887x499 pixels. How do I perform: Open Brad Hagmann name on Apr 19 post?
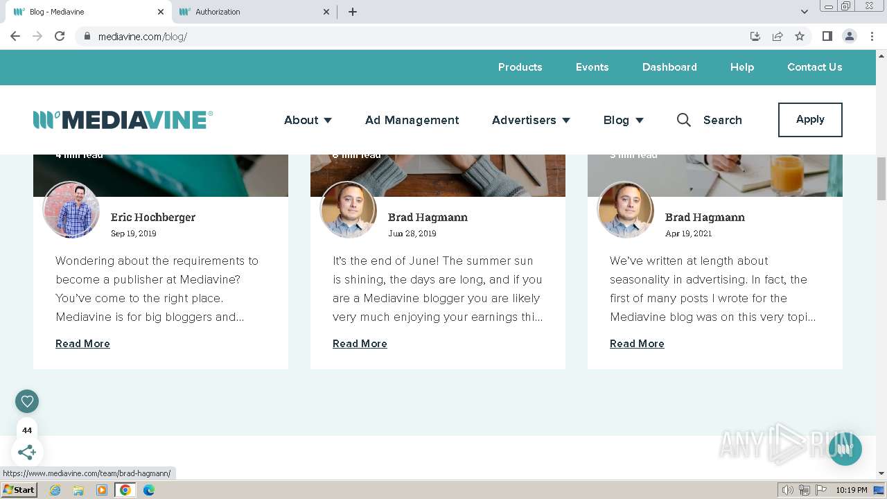(x=705, y=217)
